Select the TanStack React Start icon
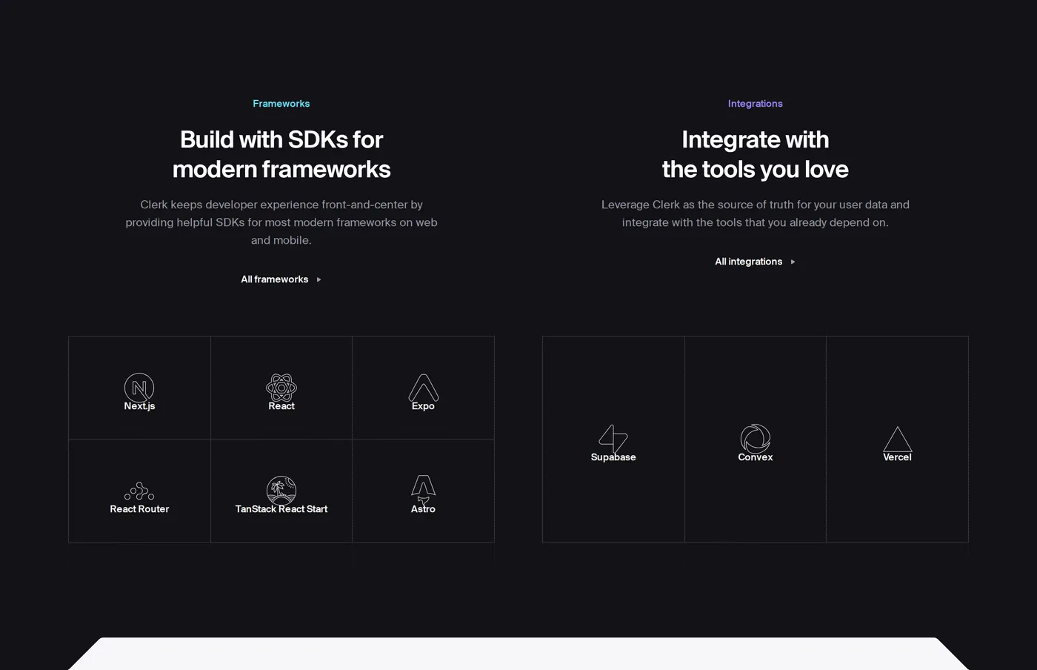 click(281, 491)
